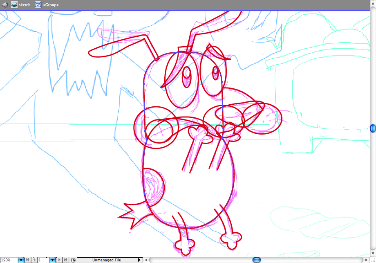Open the zoom level dropdown arrow
376x263 pixels.
click(21, 260)
